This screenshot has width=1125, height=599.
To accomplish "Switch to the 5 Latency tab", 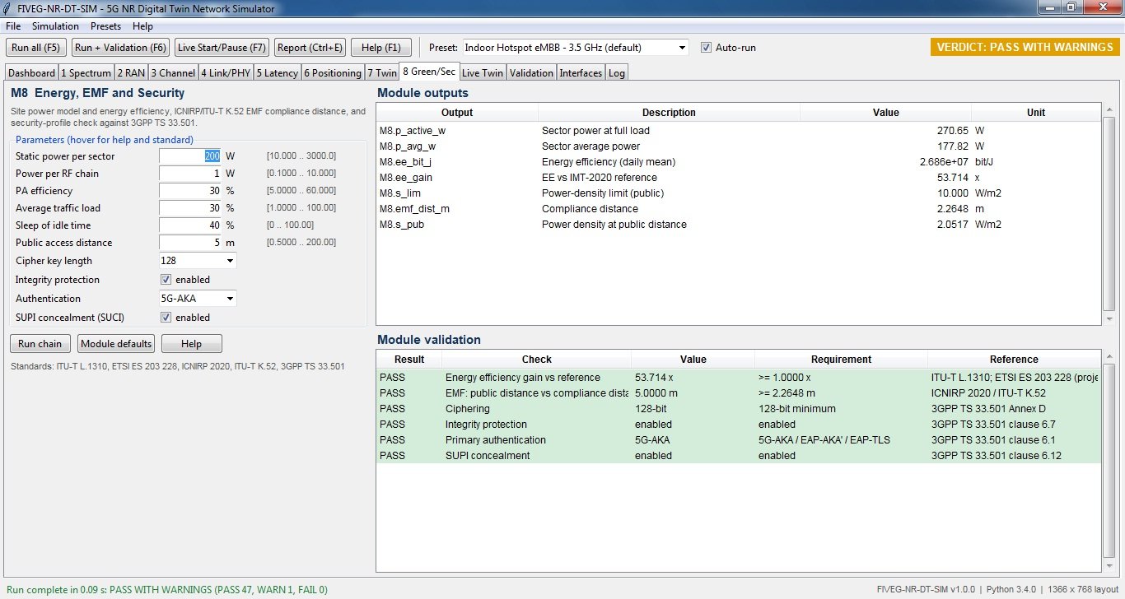I will pyautogui.click(x=278, y=73).
